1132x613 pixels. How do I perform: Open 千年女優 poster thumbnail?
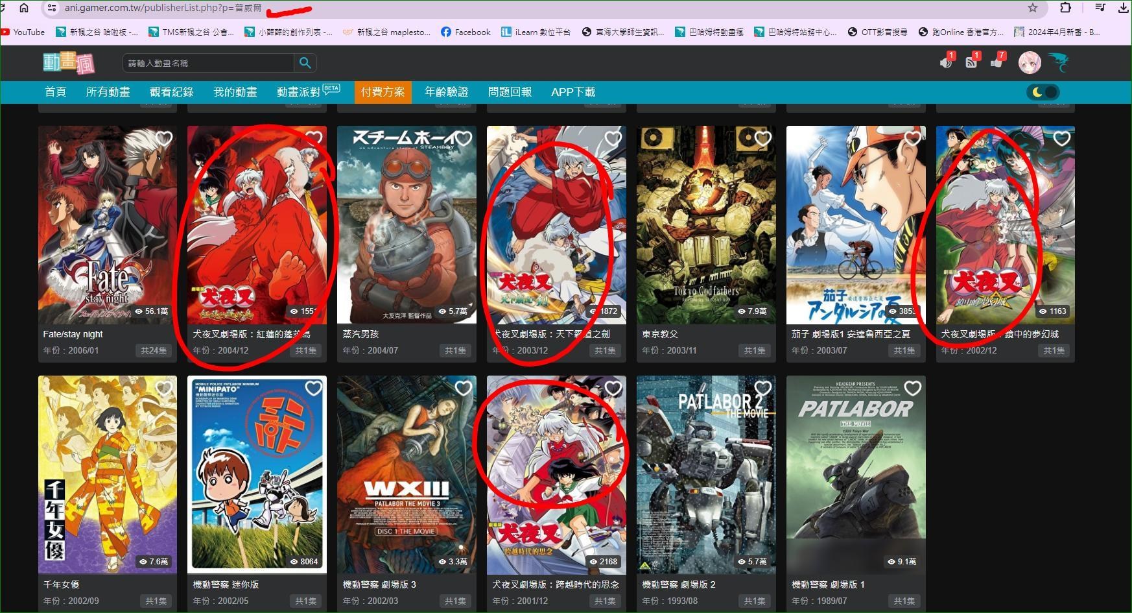(x=108, y=475)
